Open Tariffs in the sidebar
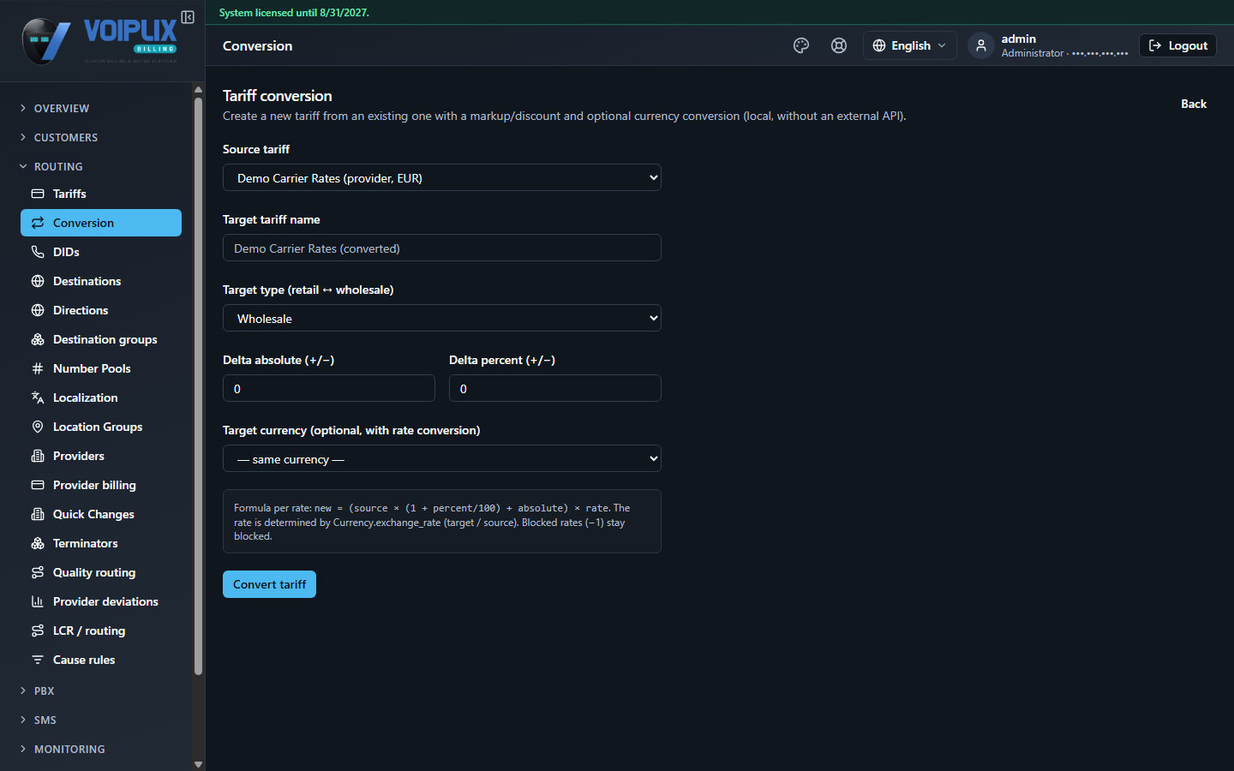1234x771 pixels. (101, 194)
